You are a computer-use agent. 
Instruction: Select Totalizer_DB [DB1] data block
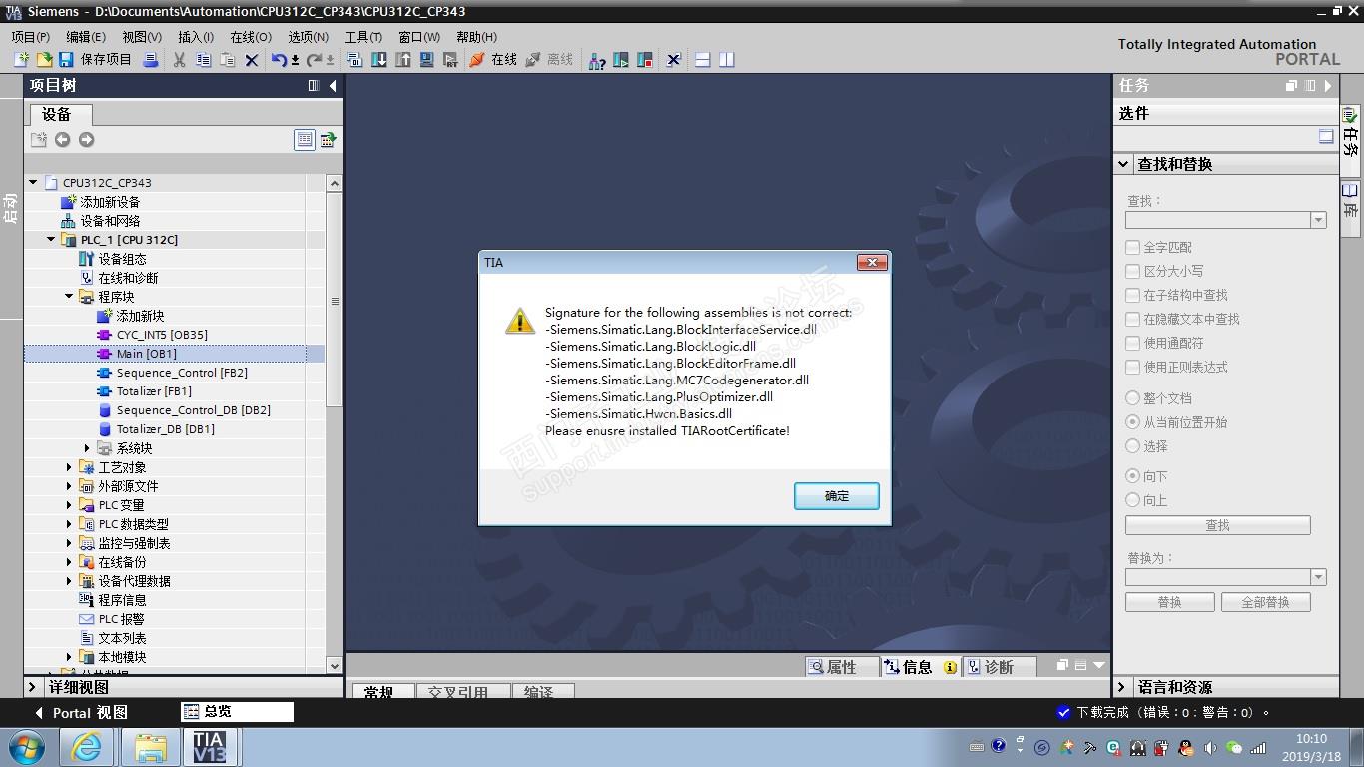[x=165, y=429]
